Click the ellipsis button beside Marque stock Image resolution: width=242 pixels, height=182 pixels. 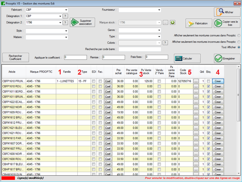pos(165,23)
